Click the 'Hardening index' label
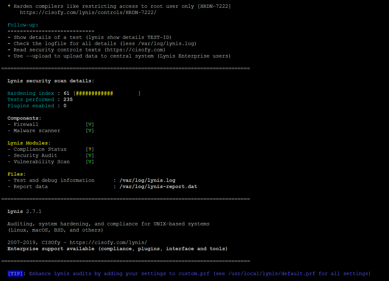This screenshot has height=281, width=389. tap(31, 93)
